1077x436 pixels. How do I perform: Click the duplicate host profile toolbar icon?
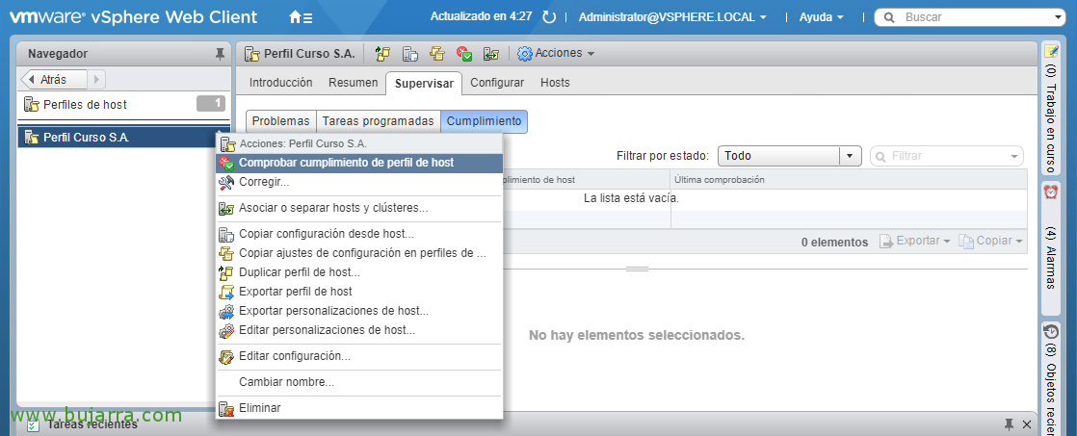pyautogui.click(x=382, y=54)
